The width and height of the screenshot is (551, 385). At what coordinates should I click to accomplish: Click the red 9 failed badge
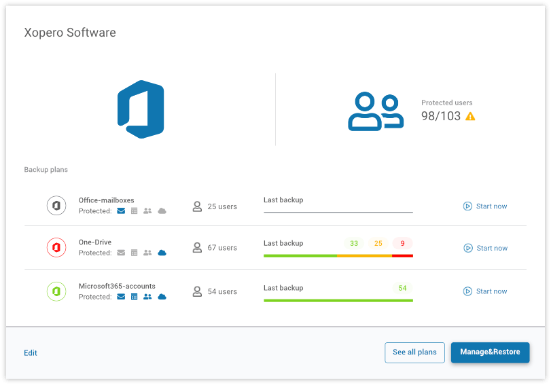(x=402, y=243)
